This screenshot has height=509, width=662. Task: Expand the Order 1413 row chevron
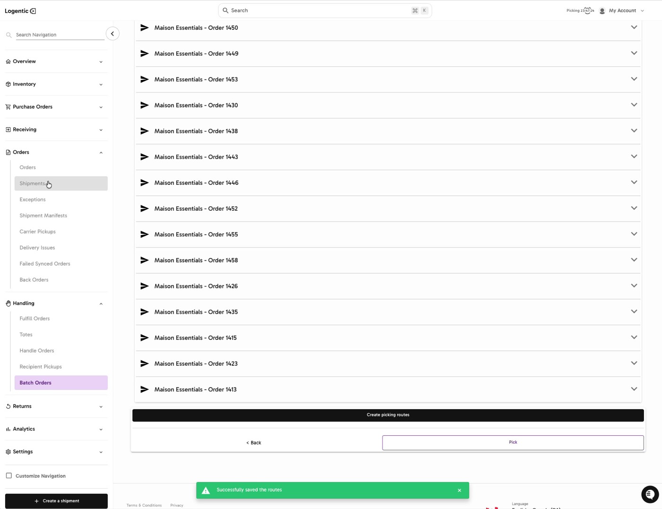coord(634,389)
